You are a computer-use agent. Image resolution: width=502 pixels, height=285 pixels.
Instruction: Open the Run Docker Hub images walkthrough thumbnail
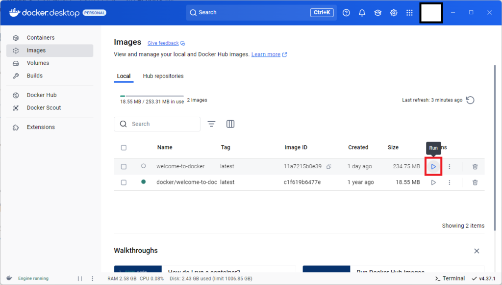tap(326, 269)
